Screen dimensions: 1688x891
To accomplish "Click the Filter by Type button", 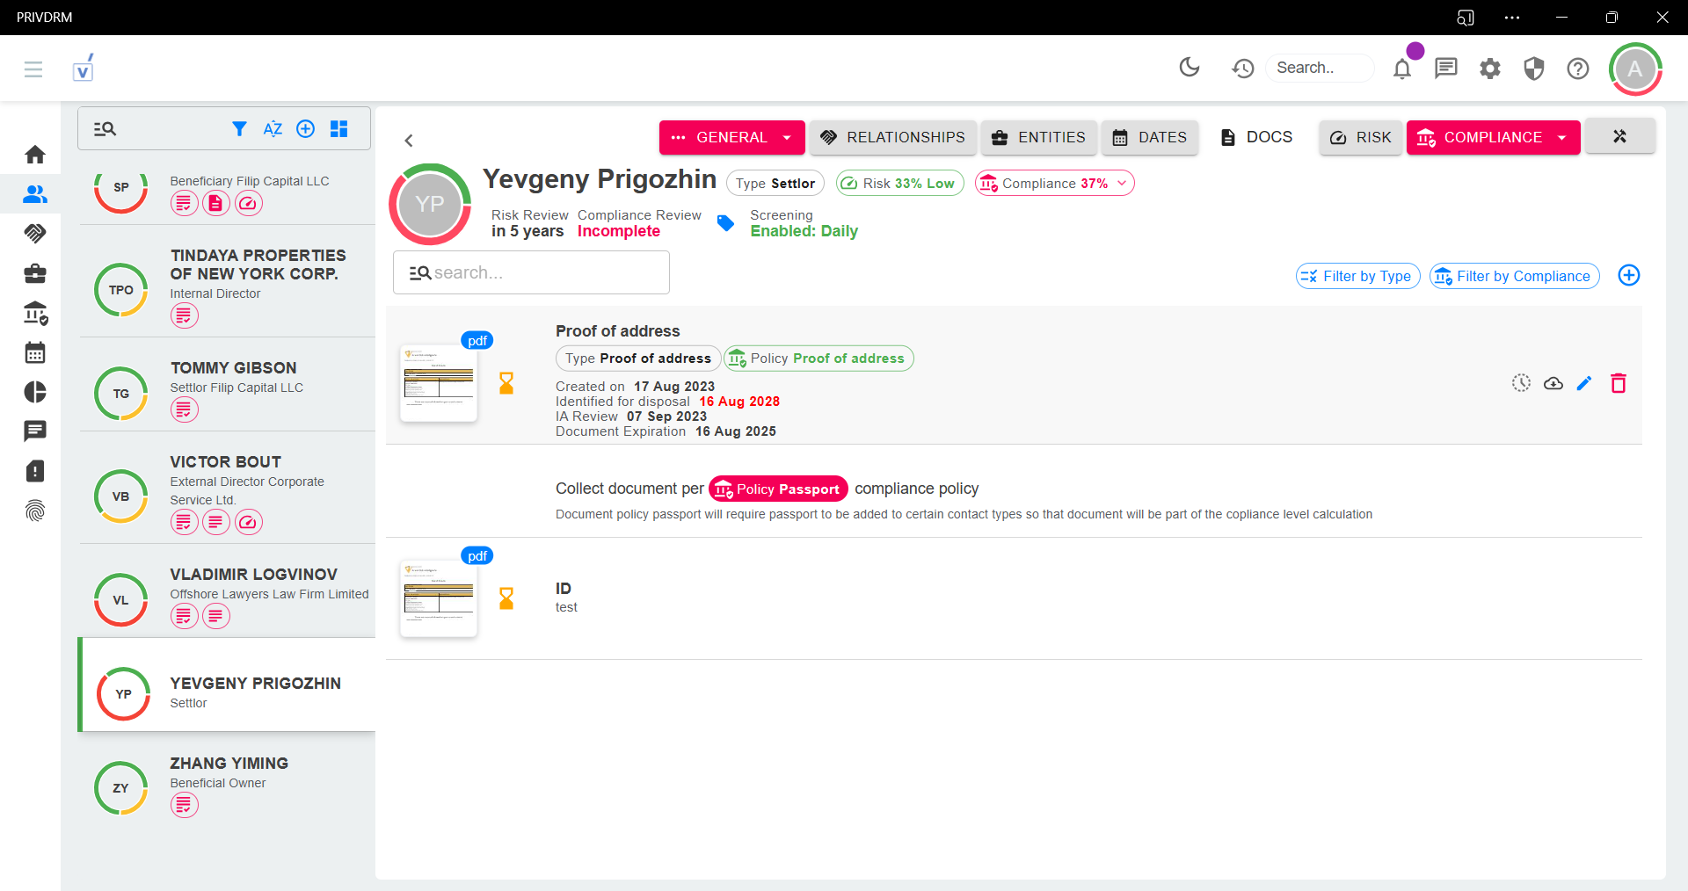I will 1357,276.
